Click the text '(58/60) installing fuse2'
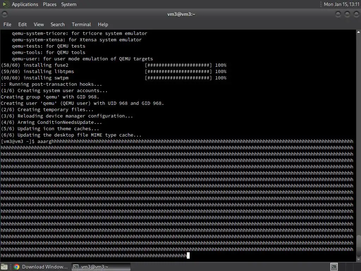 (35, 65)
